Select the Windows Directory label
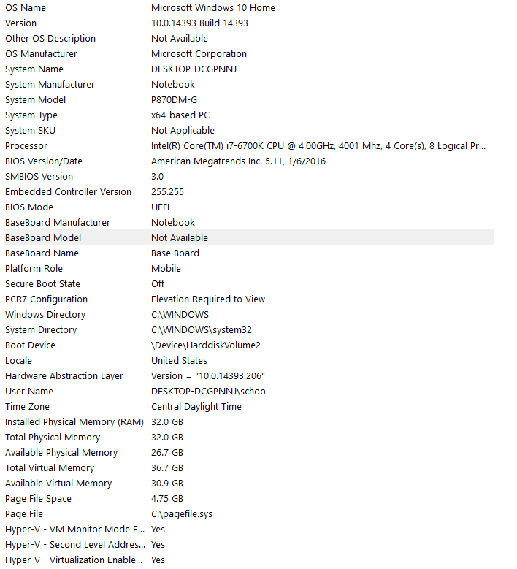517x569 pixels. click(x=45, y=314)
